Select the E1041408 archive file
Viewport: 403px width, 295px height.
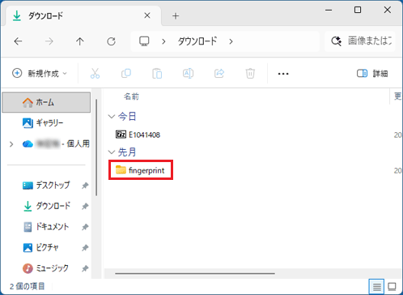click(x=138, y=135)
